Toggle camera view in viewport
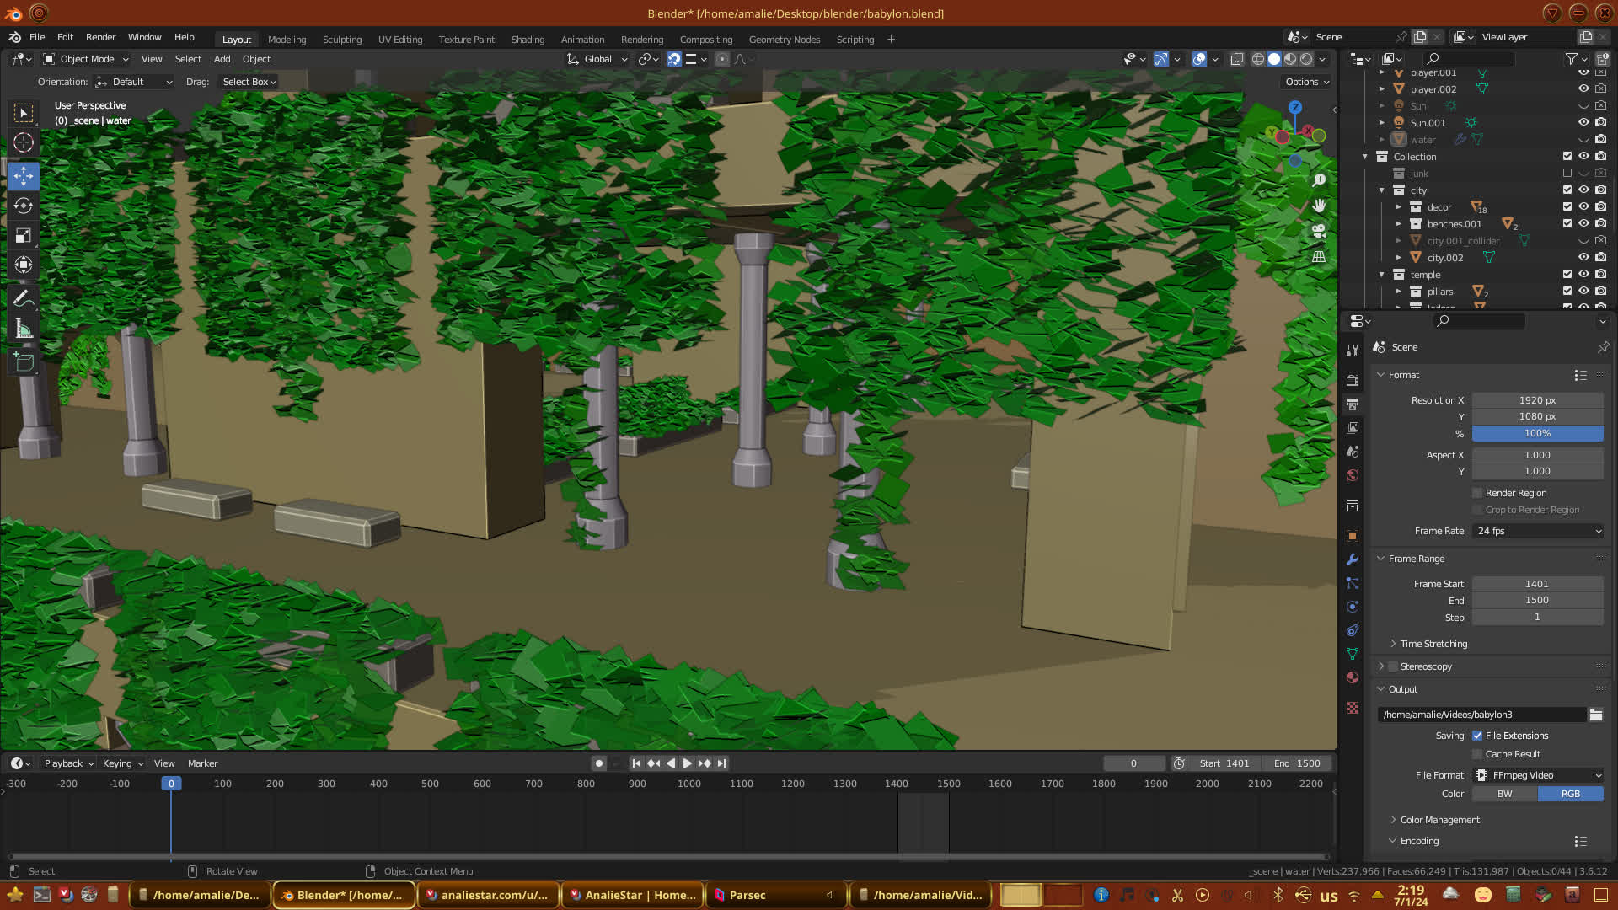The width and height of the screenshot is (1618, 910). tap(1319, 231)
